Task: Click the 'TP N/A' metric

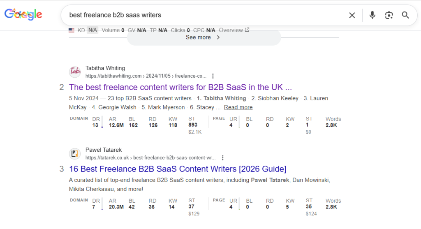Action: pyautogui.click(x=158, y=30)
